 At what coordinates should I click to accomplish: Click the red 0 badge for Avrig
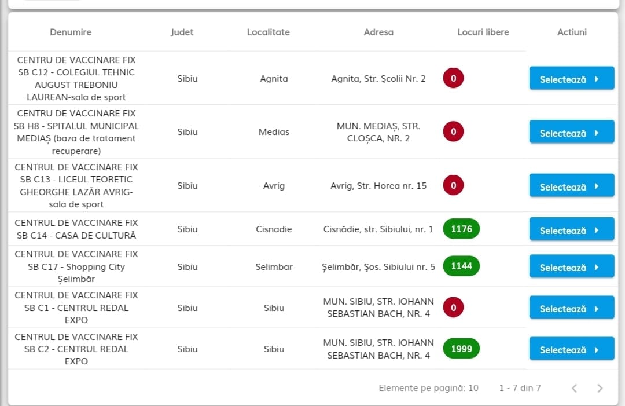(453, 185)
